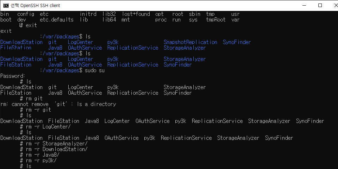
Task: Click the 'sbin' directory entry
Action: click(x=195, y=14)
